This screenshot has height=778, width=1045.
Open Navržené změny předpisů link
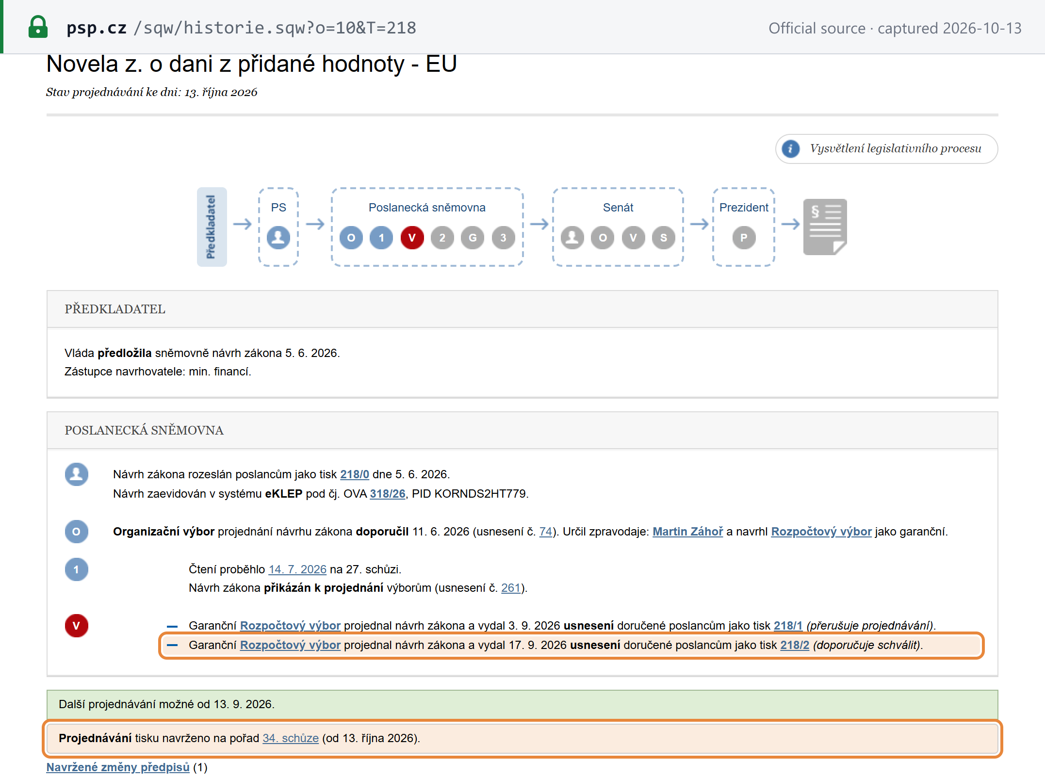point(118,767)
